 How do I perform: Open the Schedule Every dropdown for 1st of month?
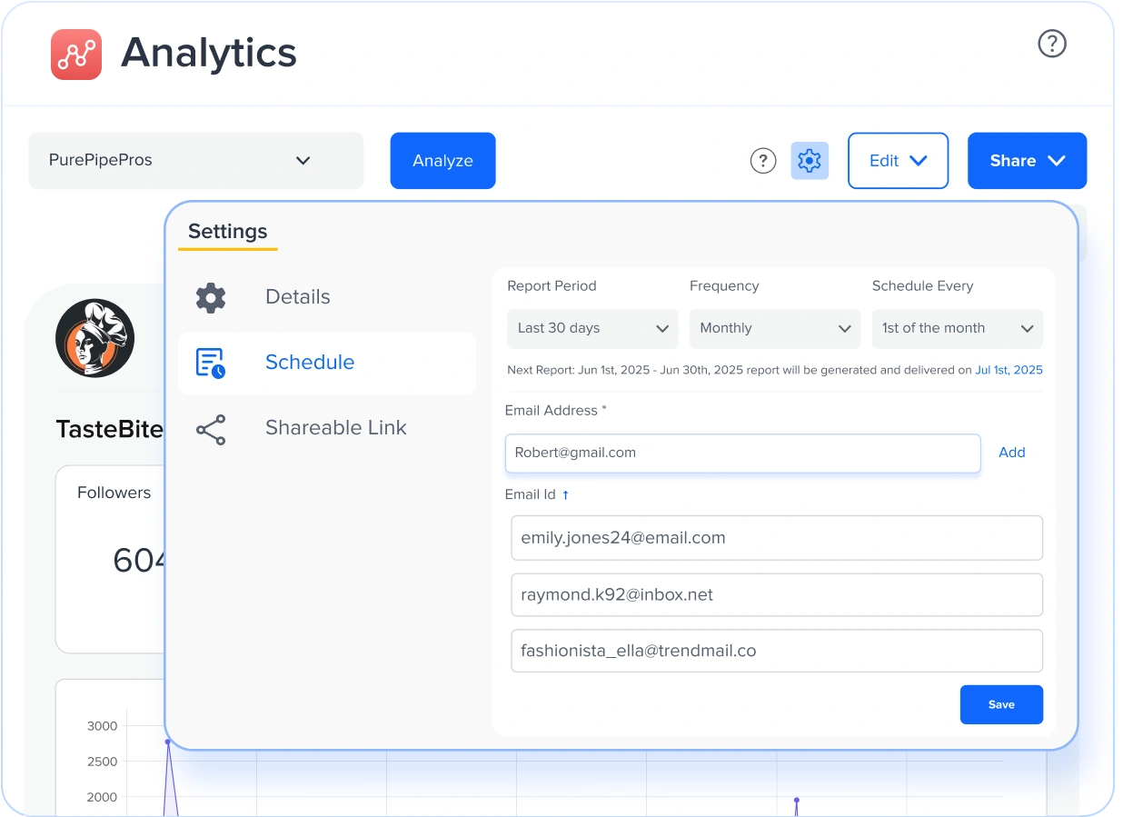[957, 328]
